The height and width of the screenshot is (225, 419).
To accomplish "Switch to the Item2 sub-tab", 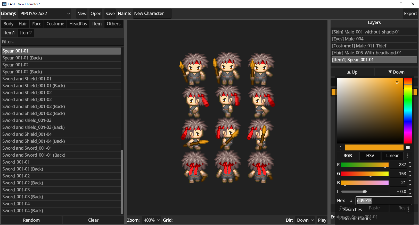I will coord(26,33).
